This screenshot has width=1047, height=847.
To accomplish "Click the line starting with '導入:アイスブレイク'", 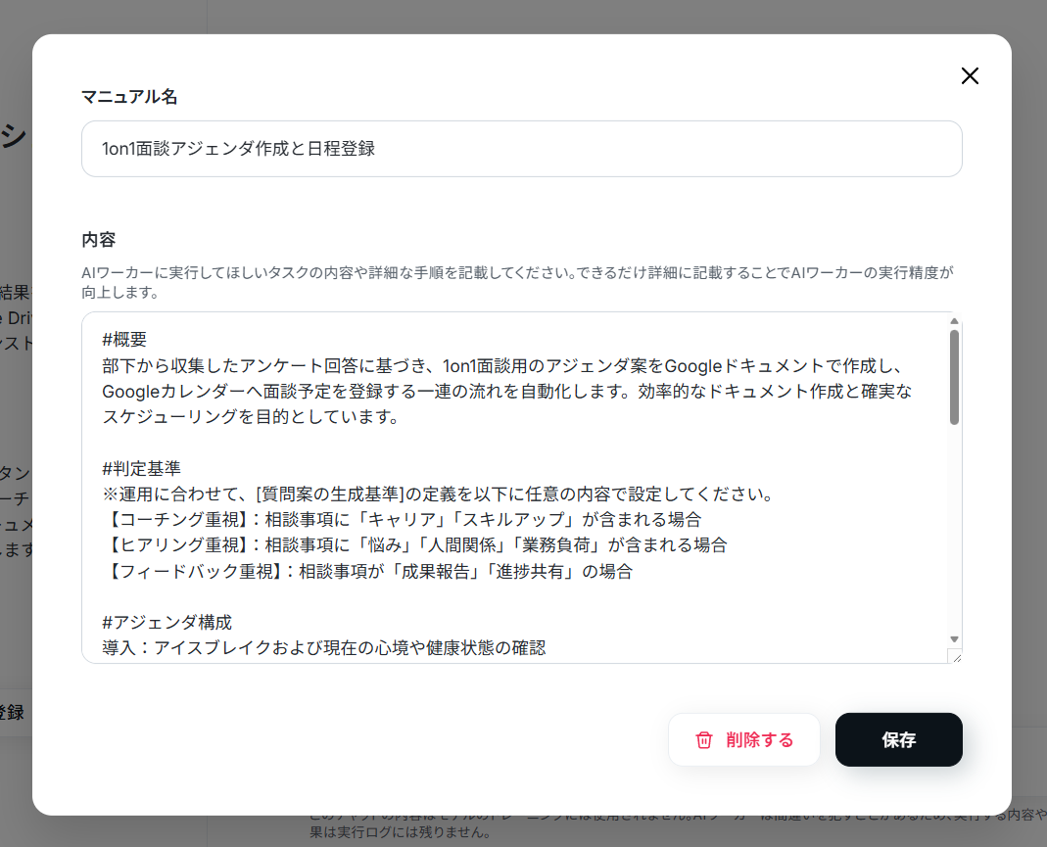I will [x=324, y=648].
